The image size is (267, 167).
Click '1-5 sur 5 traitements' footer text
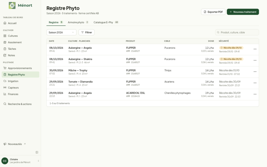[x=60, y=103]
